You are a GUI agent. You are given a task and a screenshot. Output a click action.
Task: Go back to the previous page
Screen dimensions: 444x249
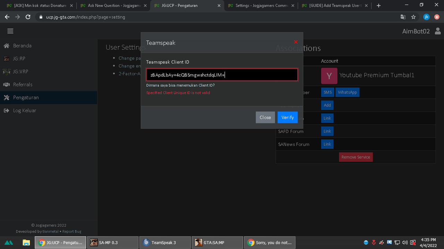click(x=7, y=17)
